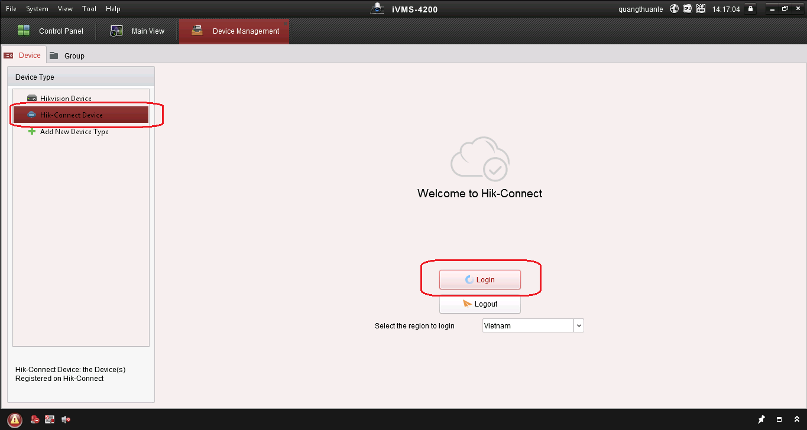This screenshot has height=430, width=807.
Task: Click the alarm siren icon in status bar
Action: (35, 420)
